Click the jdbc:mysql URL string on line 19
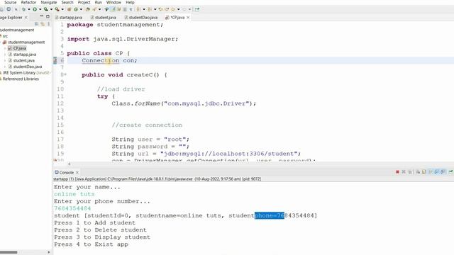Viewport: 454px width, 255px height. [x=228, y=154]
